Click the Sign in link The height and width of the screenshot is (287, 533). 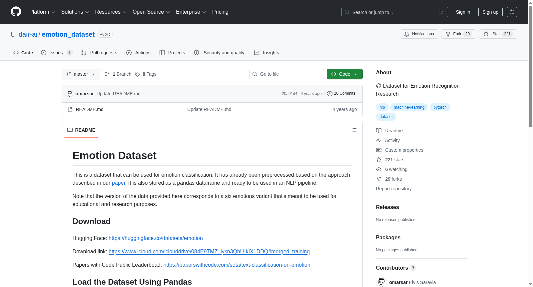point(463,12)
